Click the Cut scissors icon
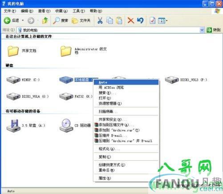Screen dimensions: 223x194 point(100,20)
